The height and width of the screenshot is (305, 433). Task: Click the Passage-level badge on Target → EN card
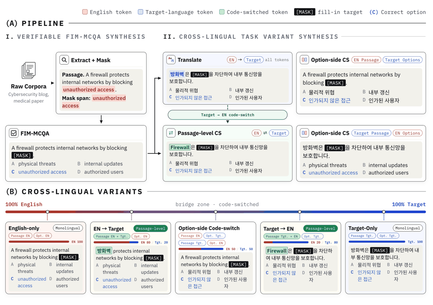point(320,229)
